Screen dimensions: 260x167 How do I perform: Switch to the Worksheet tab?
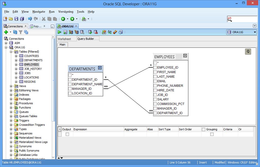coord(64,39)
